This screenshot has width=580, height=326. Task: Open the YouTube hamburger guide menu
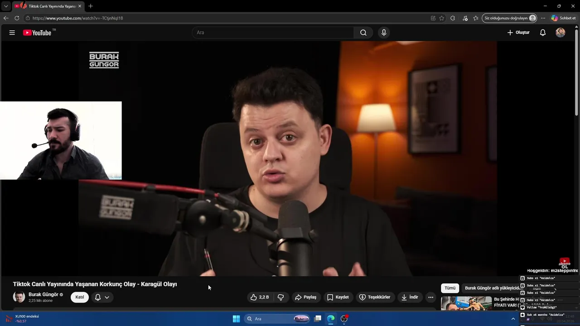click(x=12, y=33)
